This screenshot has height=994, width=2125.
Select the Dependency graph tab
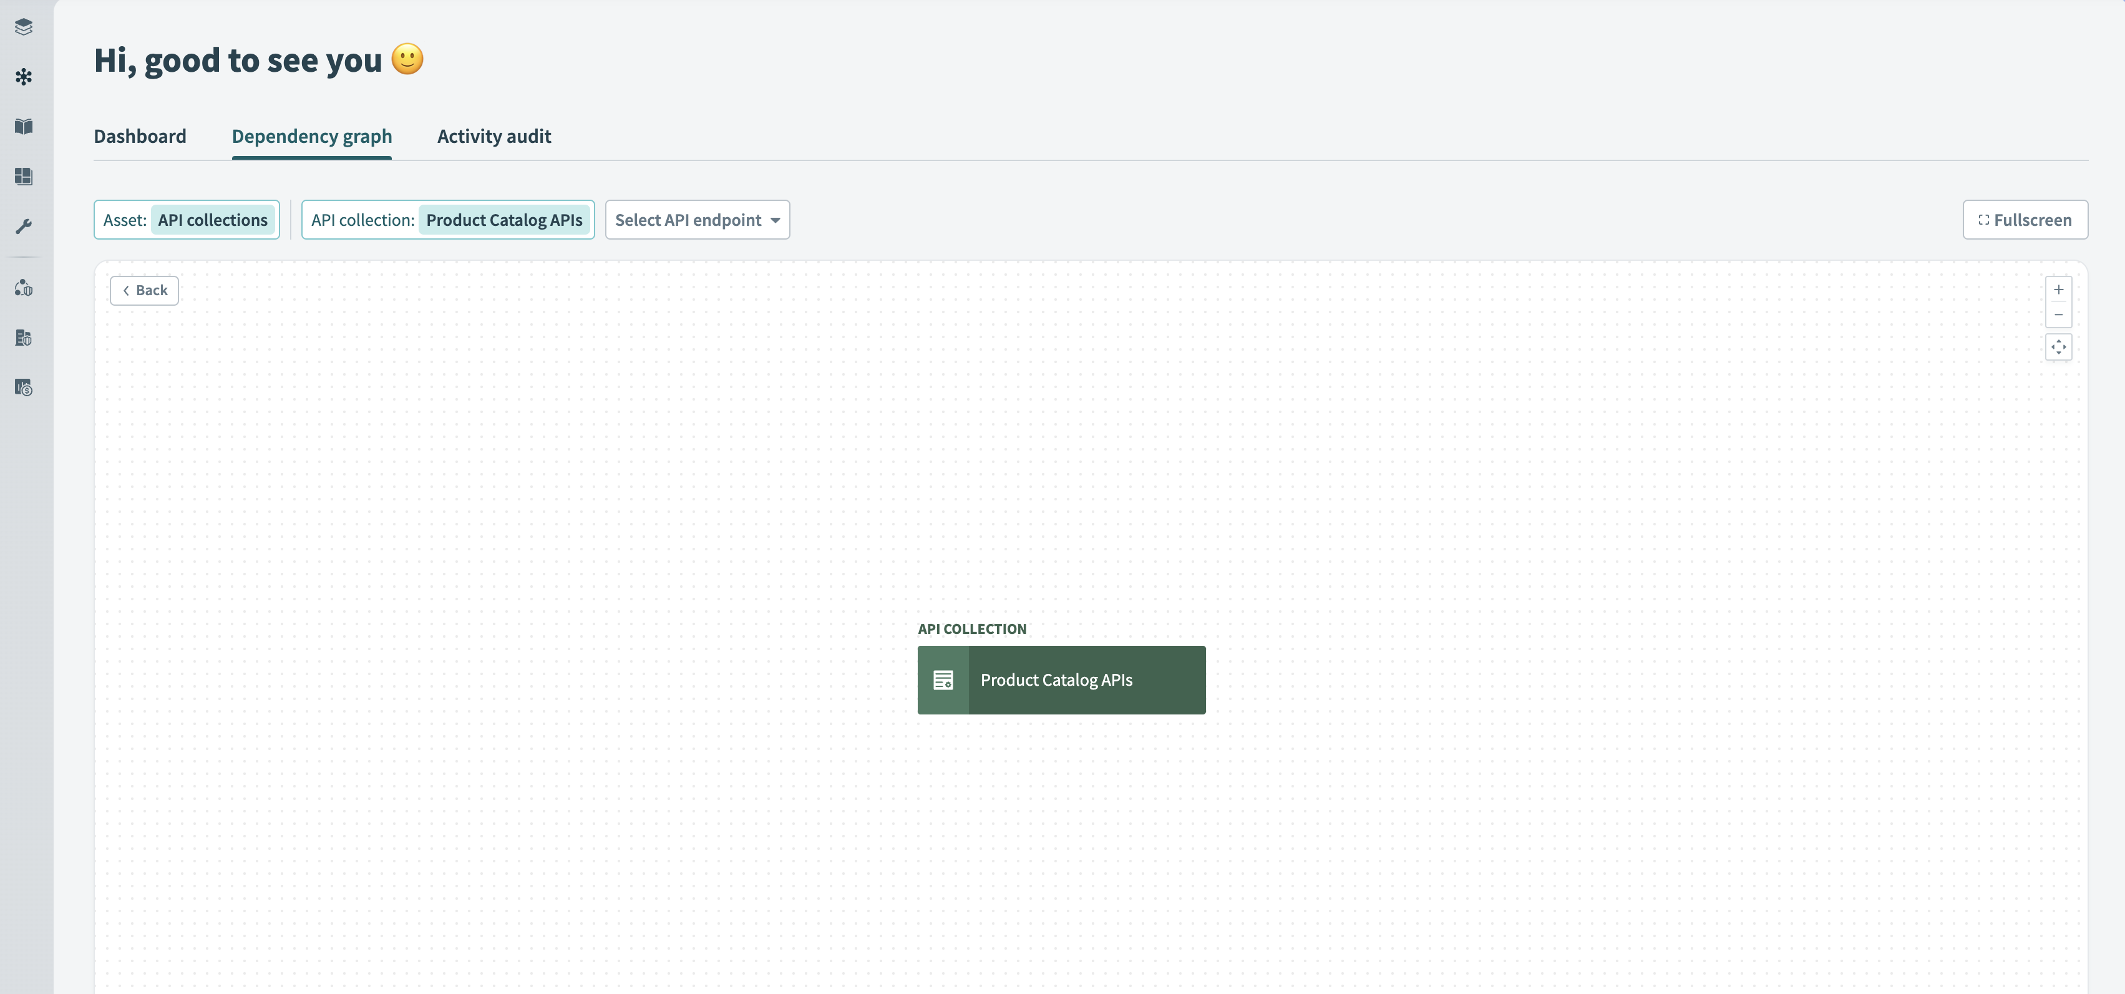(x=312, y=136)
